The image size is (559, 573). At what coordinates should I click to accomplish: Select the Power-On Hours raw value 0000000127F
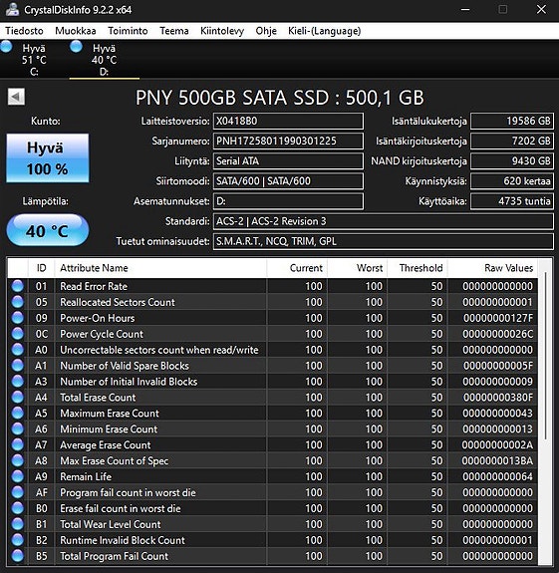498,318
